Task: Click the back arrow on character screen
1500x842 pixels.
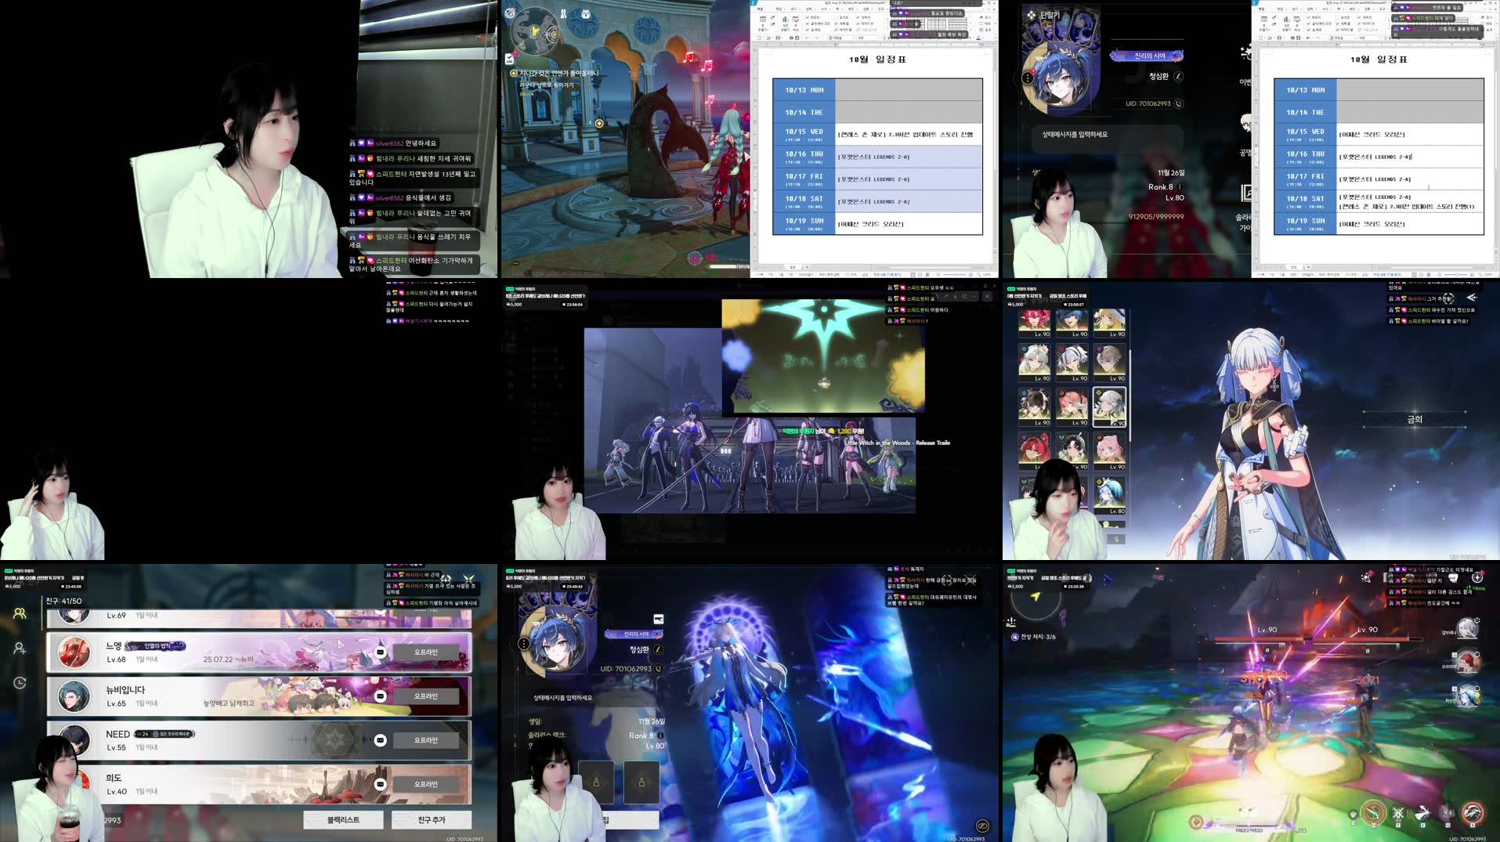Action: (x=1471, y=298)
